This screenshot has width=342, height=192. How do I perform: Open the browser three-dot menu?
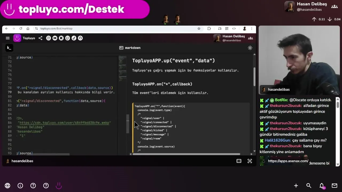[x=251, y=29]
